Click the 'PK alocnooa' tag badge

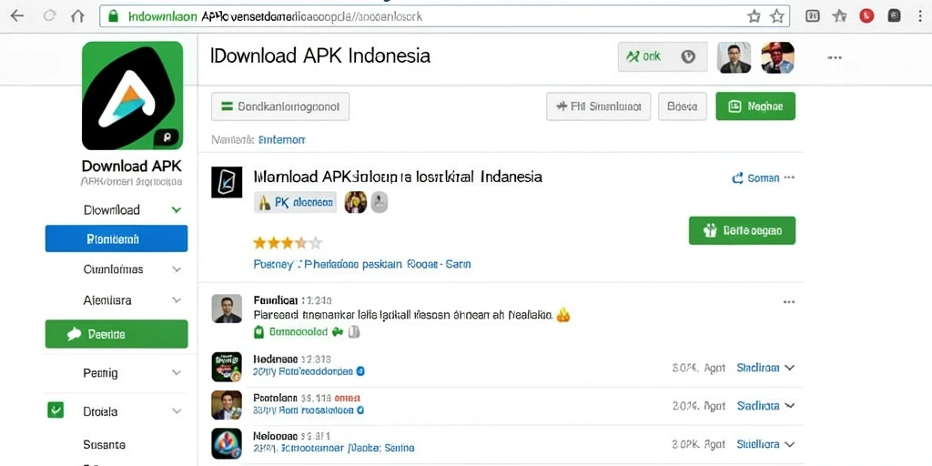pos(296,203)
